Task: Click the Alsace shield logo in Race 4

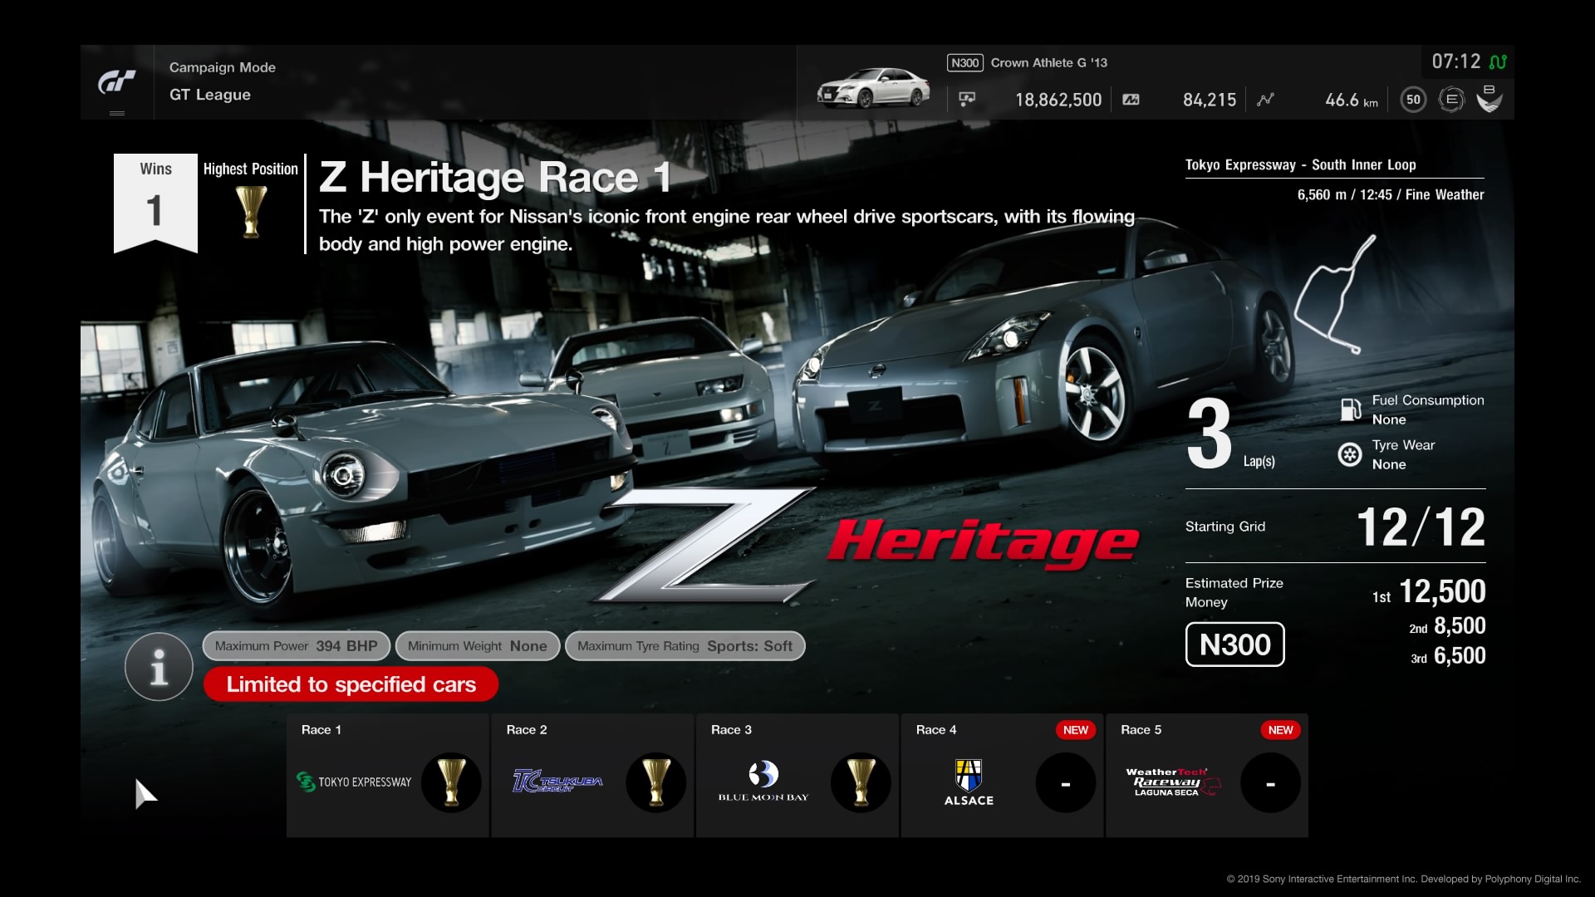Action: [969, 782]
